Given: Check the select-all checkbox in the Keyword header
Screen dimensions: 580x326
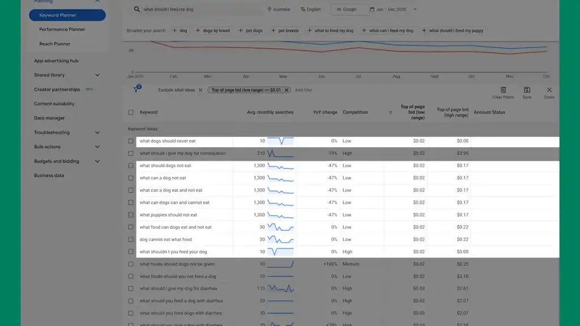Looking at the screenshot, I should point(130,112).
